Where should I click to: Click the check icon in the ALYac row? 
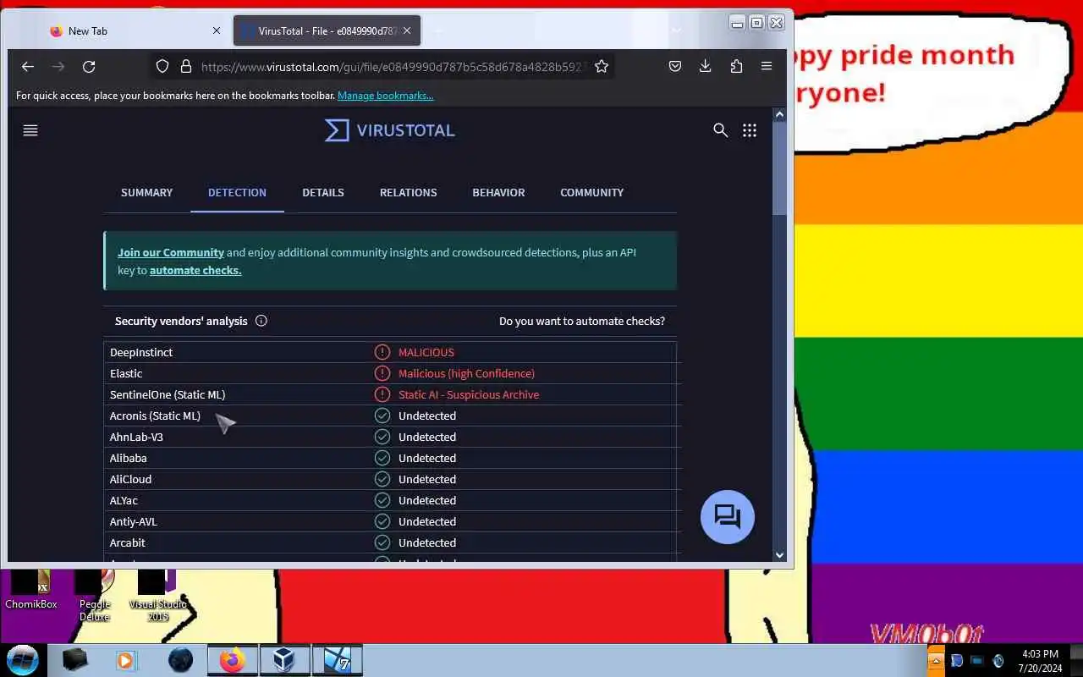[382, 500]
